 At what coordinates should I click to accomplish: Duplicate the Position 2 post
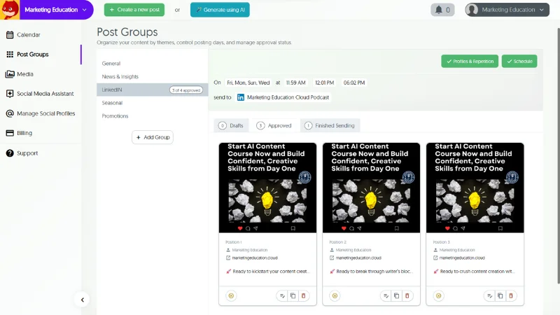coord(396,296)
